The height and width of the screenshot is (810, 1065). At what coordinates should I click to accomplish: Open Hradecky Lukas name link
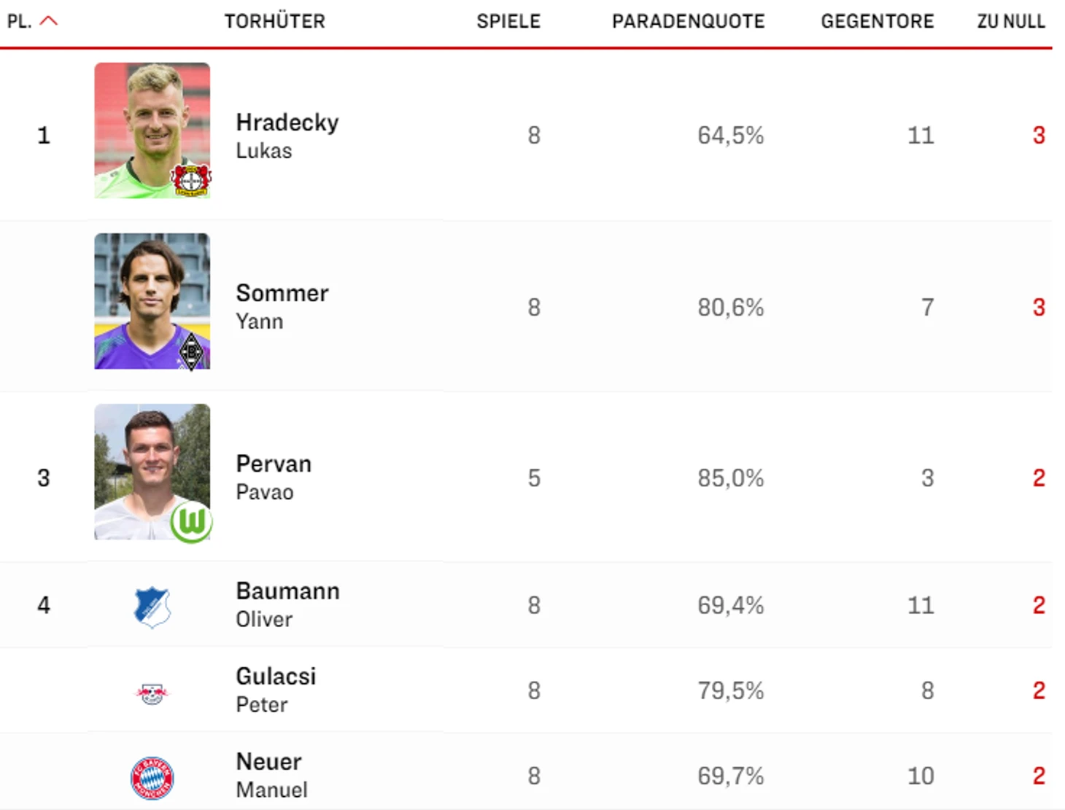pyautogui.click(x=287, y=136)
